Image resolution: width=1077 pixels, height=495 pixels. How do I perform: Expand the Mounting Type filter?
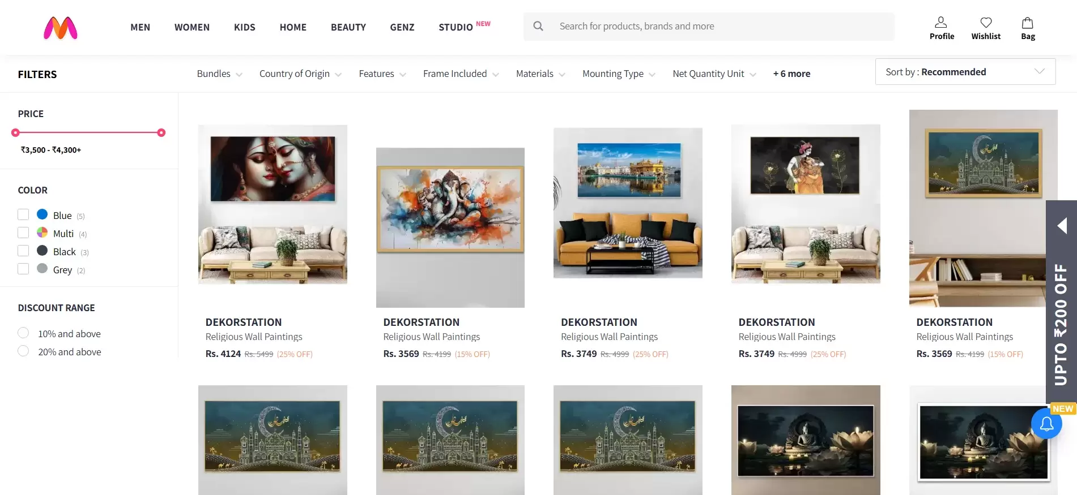619,74
